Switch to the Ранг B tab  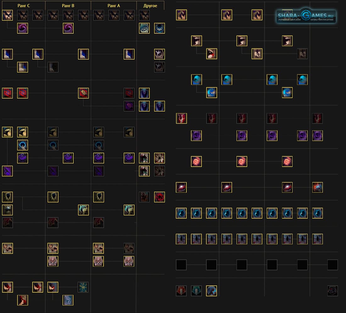coord(68,6)
